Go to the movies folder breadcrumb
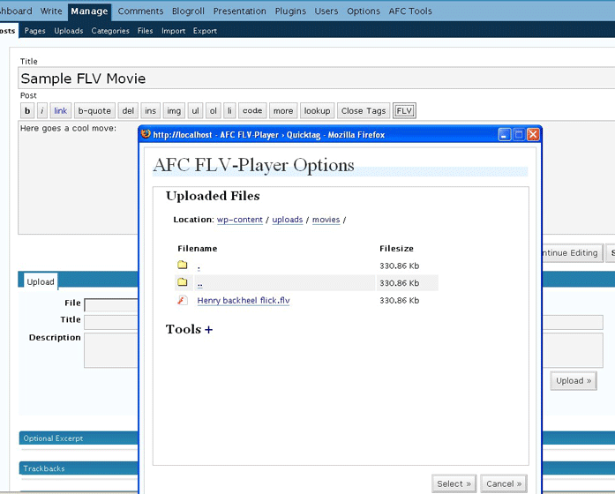 click(326, 220)
